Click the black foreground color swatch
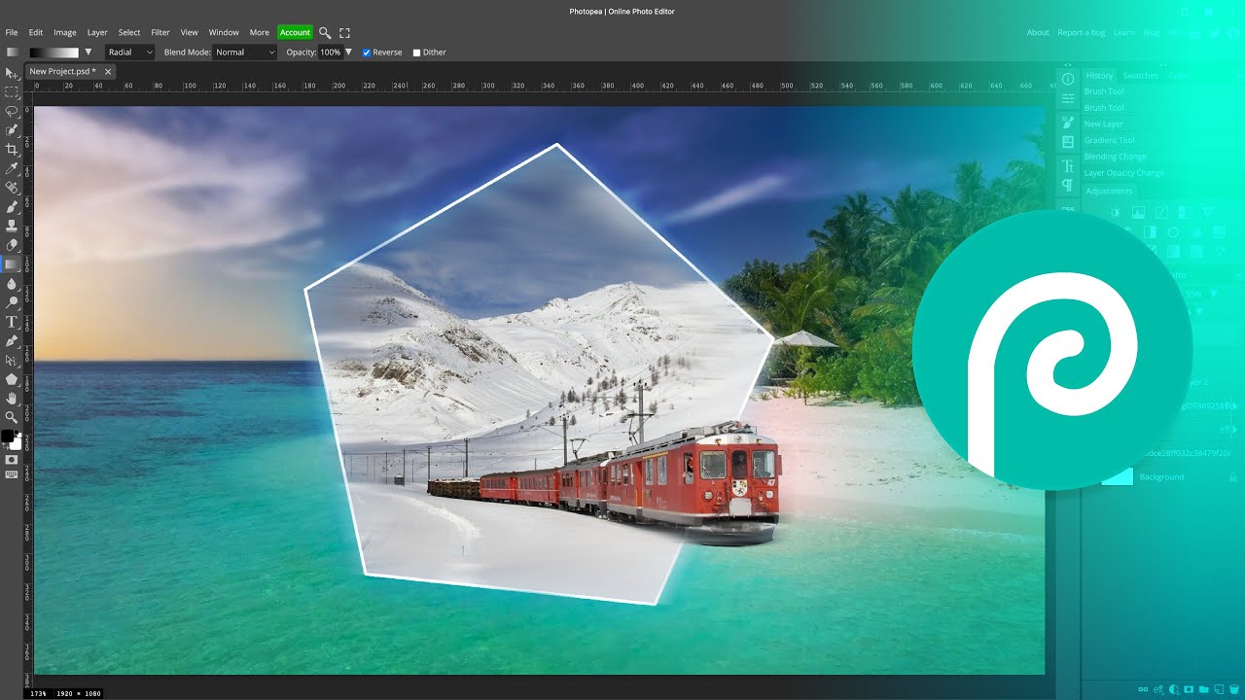The height and width of the screenshot is (700, 1245). [x=8, y=436]
